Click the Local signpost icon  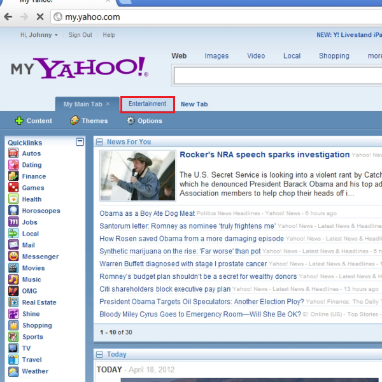click(x=13, y=234)
